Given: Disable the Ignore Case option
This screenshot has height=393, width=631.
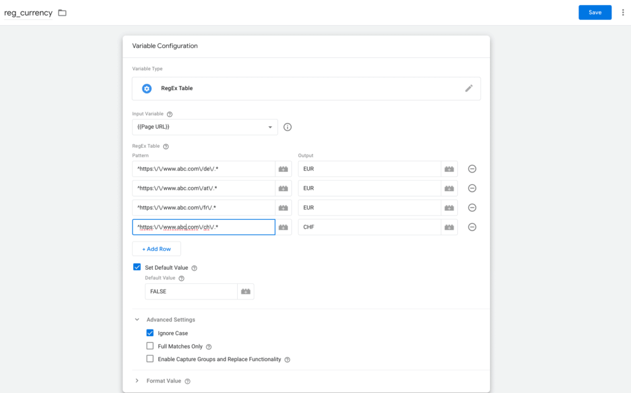Looking at the screenshot, I should 150,333.
